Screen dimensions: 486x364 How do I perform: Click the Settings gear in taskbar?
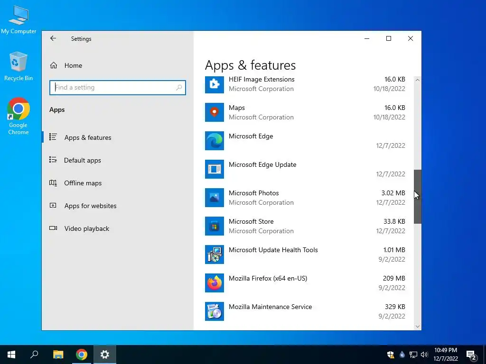click(x=105, y=355)
